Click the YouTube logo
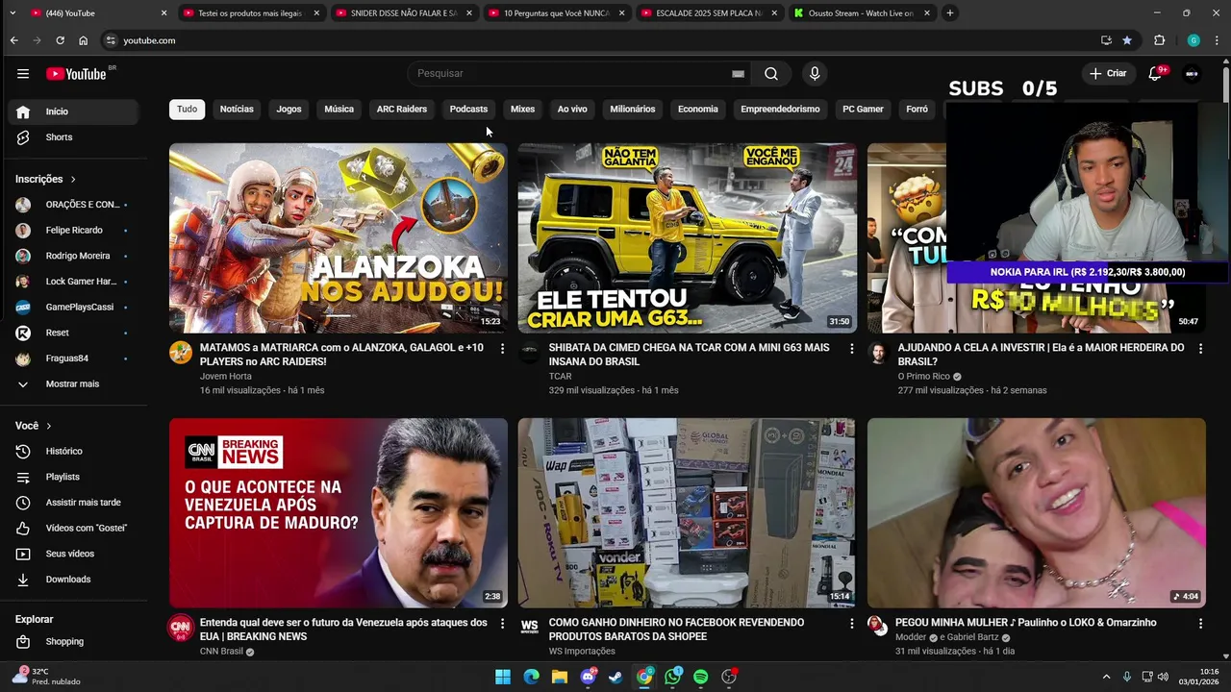This screenshot has width=1231, height=692. point(76,74)
